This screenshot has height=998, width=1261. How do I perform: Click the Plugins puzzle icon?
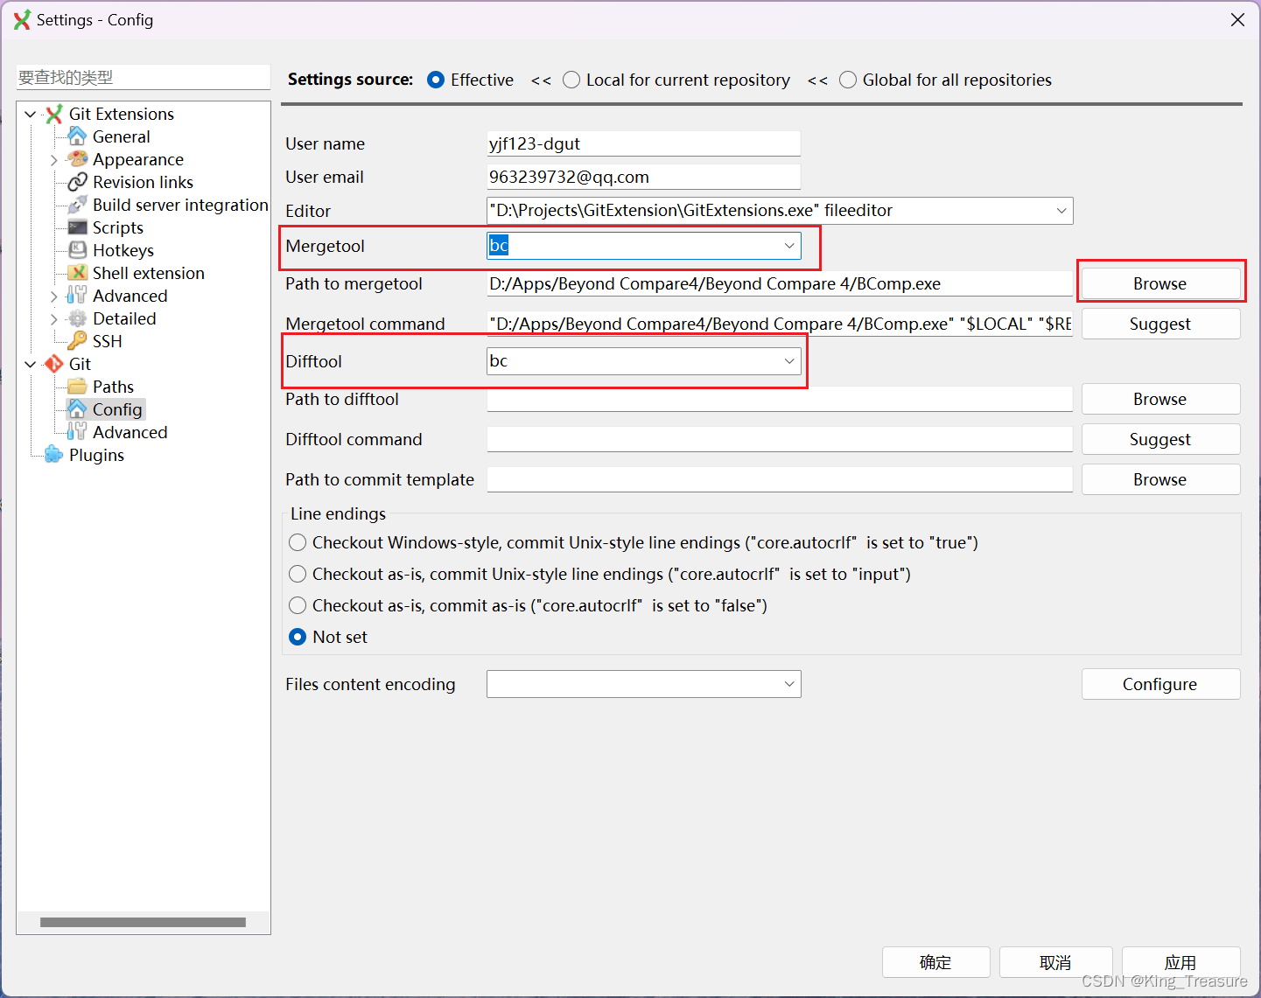[x=54, y=455]
